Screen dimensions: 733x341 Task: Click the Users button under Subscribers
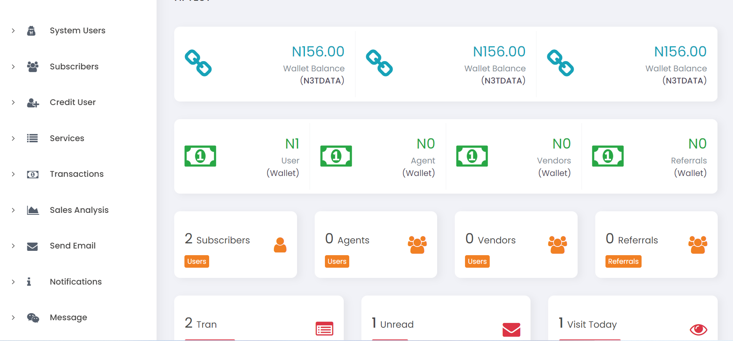pyautogui.click(x=197, y=261)
